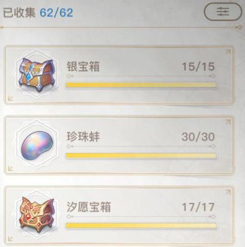Click the 珍珠蚌 yellow progress bar

tap(141, 155)
